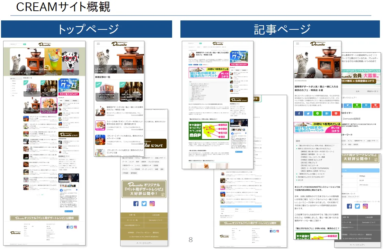The height and width of the screenshot is (249, 383).
Task: Open wine glasses article card under 新着記事の一覧
Action: tap(131, 91)
